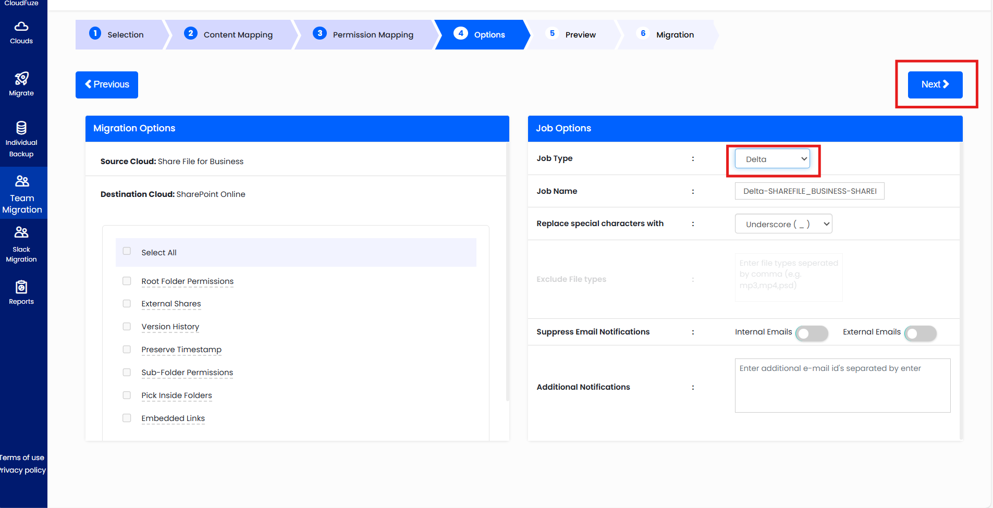Open the Underscore special characters dropdown
Viewport: 993px width, 508px height.
pyautogui.click(x=783, y=224)
